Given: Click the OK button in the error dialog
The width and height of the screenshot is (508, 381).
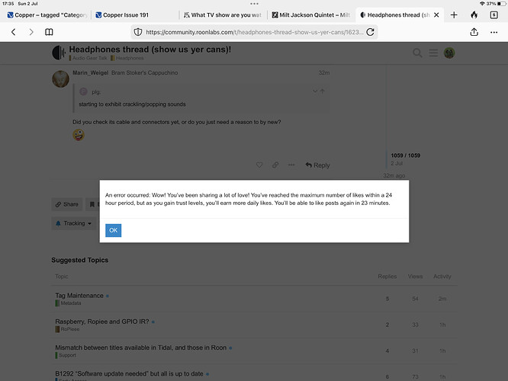Looking at the screenshot, I should 113,230.
